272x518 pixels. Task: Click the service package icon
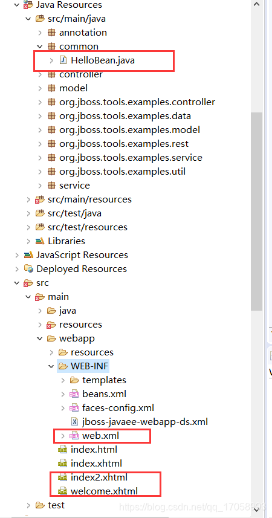coord(51,186)
